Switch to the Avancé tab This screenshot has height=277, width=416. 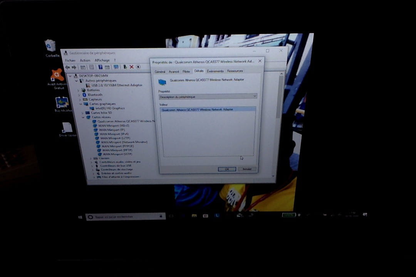point(174,72)
